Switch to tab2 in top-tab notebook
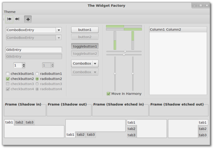Screen dimensions: 214x149 (x=19, y=122)
